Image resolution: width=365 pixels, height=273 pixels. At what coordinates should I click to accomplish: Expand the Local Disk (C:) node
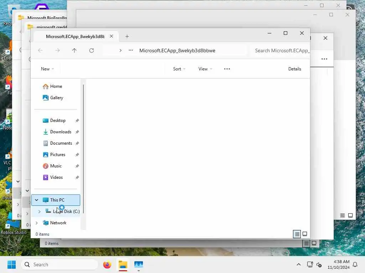click(x=39, y=212)
